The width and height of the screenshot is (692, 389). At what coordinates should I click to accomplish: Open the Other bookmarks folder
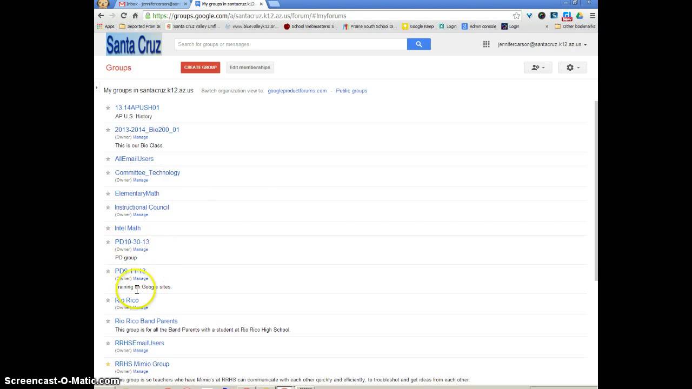[575, 26]
